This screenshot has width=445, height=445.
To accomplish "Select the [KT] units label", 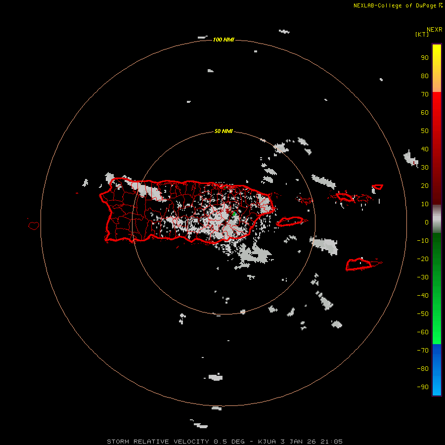I will pos(422,34).
